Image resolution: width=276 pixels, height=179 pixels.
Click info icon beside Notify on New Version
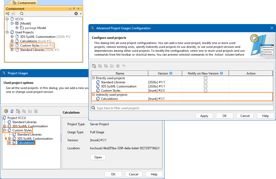pos(221,73)
